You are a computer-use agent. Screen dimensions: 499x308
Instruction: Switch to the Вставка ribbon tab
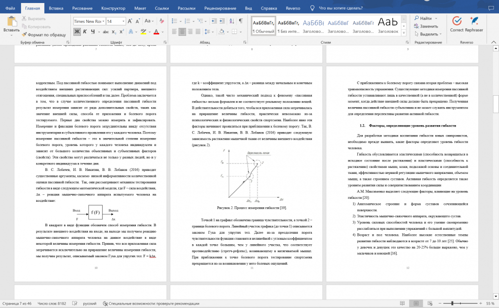(x=56, y=8)
